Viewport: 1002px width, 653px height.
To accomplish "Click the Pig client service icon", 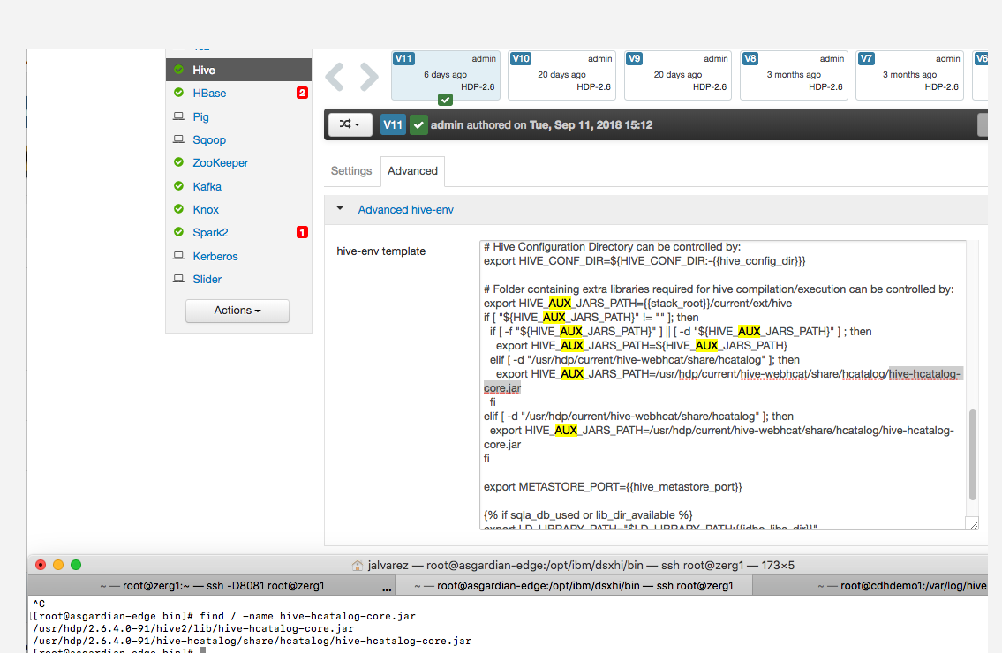I will click(x=178, y=116).
